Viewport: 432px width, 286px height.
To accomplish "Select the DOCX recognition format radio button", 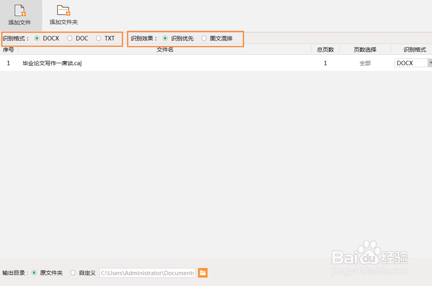I will (x=38, y=38).
